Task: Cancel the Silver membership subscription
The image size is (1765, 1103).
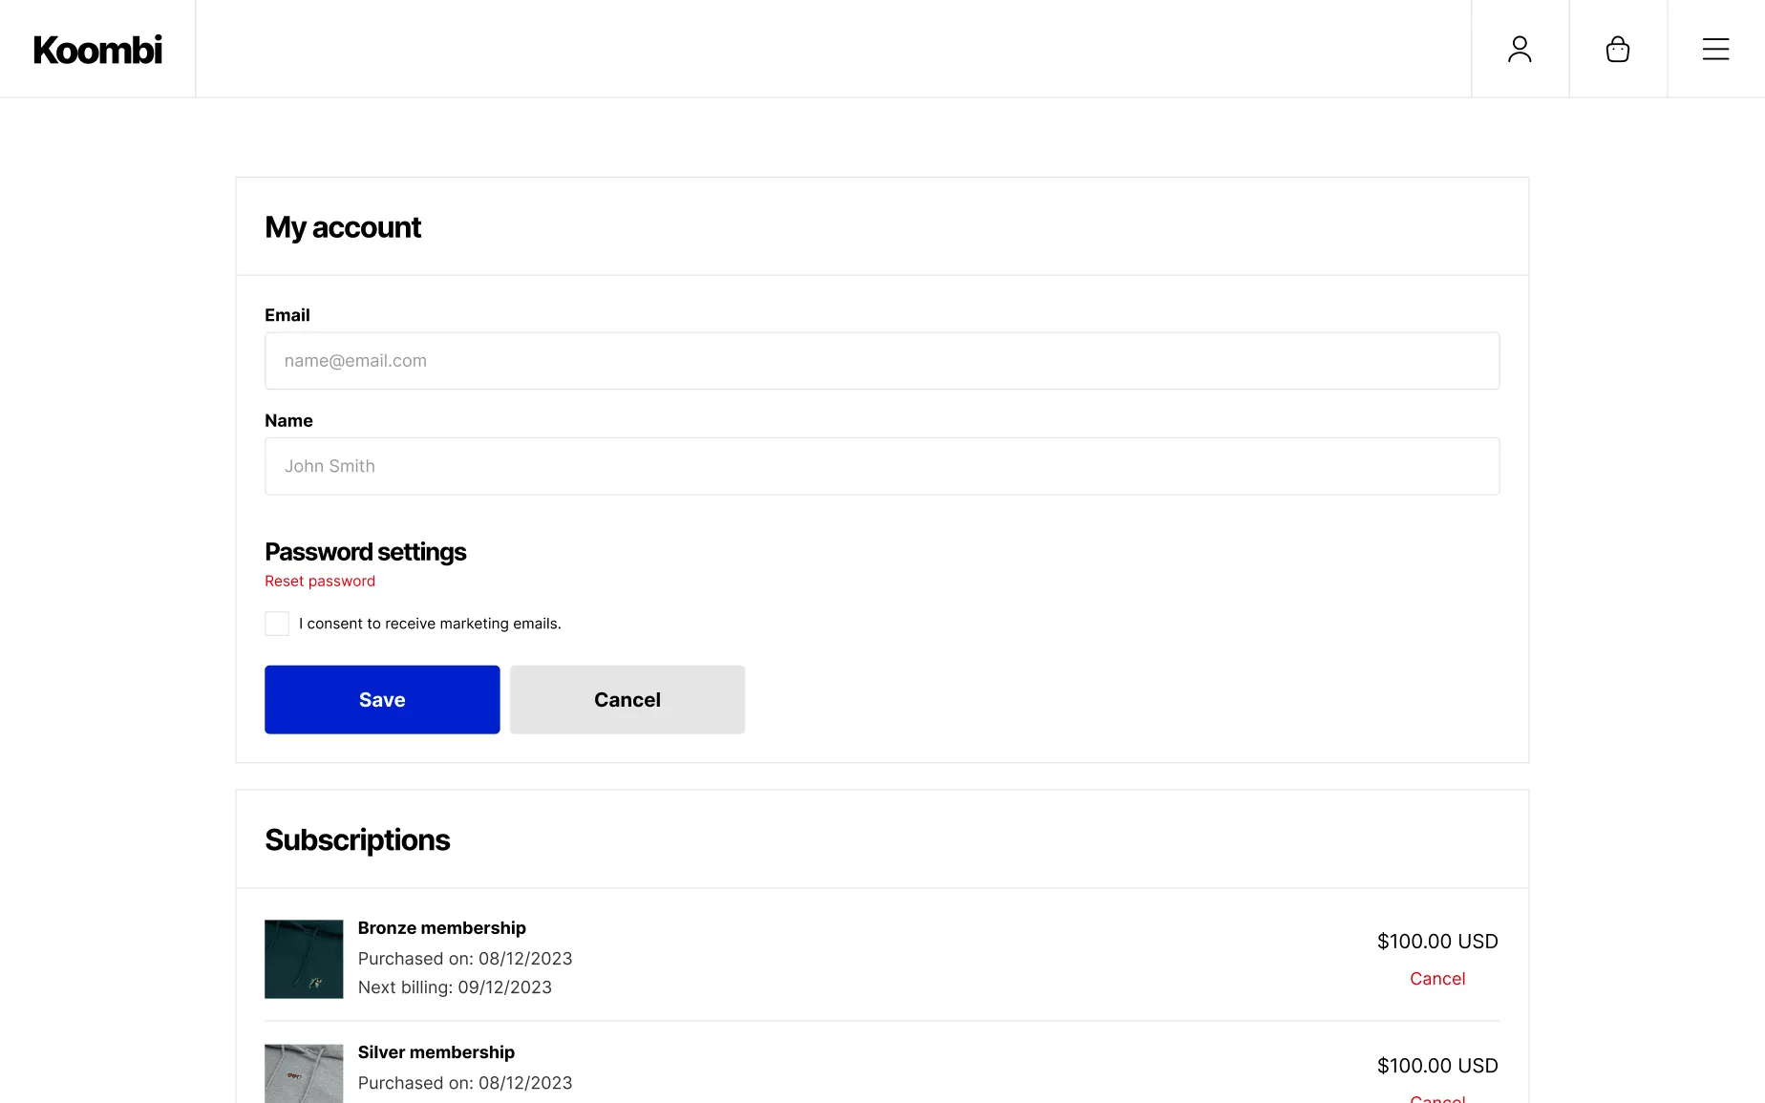Action: point(1437,1099)
